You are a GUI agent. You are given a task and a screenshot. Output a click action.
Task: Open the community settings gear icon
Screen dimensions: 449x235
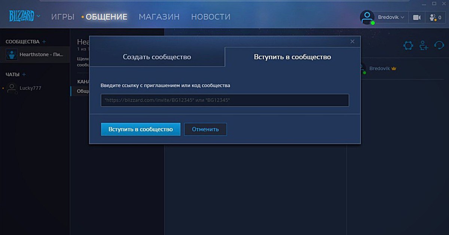pos(408,46)
